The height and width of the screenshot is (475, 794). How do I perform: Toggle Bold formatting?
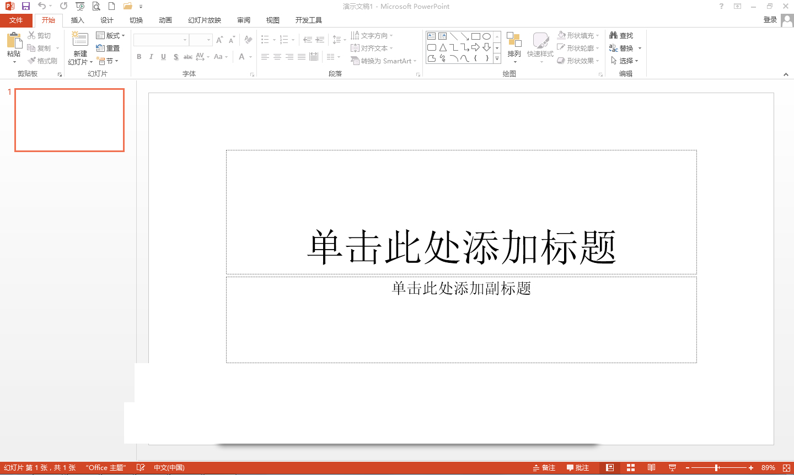point(139,57)
